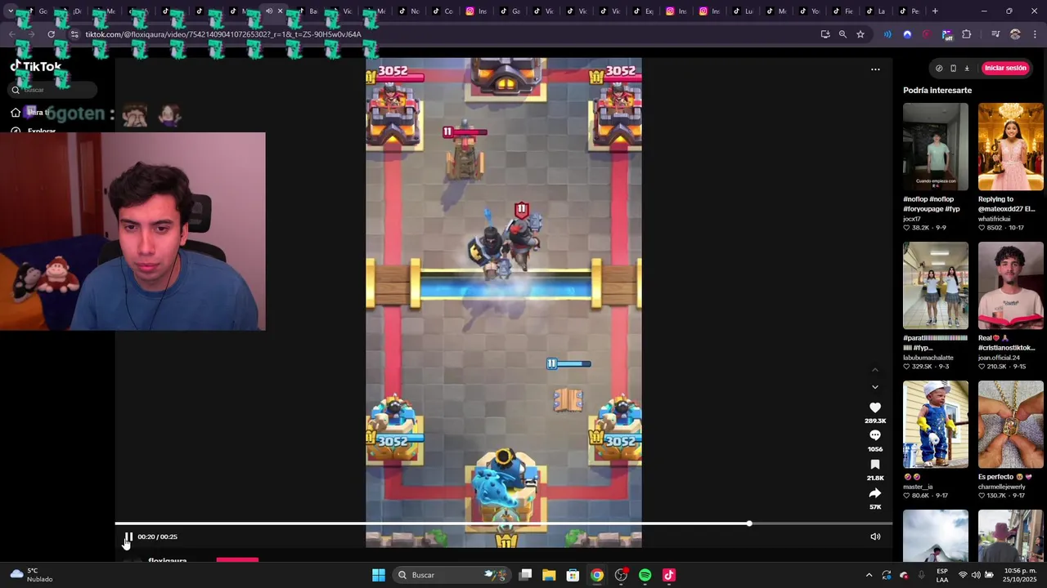The height and width of the screenshot is (588, 1047).
Task: Open the Nublado weather widget
Action: [x=31, y=575]
